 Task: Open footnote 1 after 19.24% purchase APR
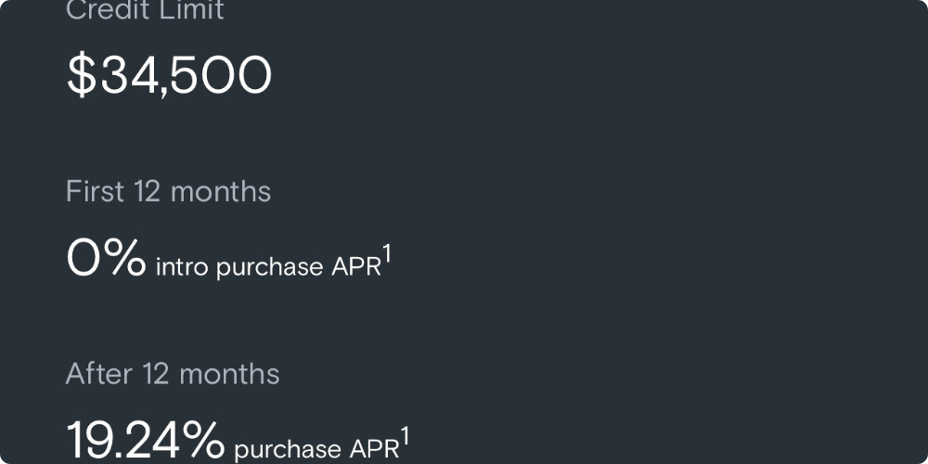[406, 434]
